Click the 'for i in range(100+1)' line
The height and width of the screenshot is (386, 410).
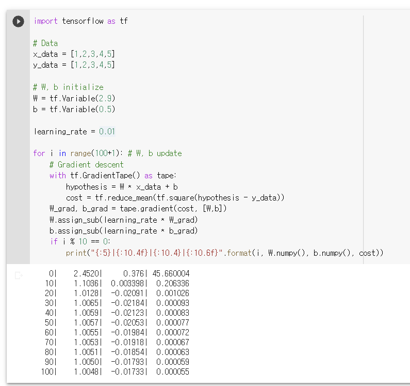point(107,153)
